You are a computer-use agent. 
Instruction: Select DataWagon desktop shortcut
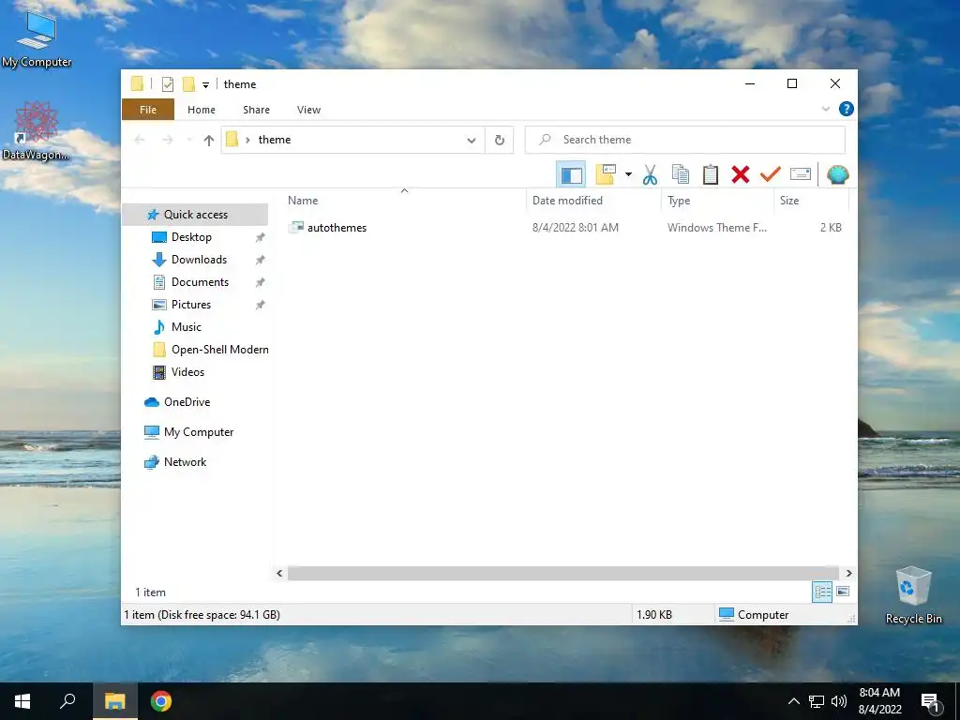pos(37,131)
